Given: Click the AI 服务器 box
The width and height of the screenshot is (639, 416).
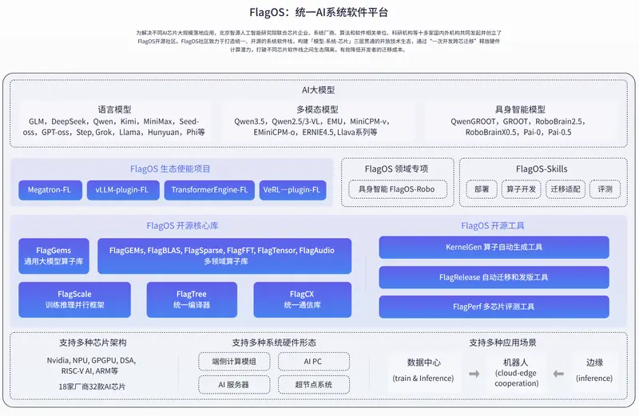Looking at the screenshot, I should click(234, 385).
